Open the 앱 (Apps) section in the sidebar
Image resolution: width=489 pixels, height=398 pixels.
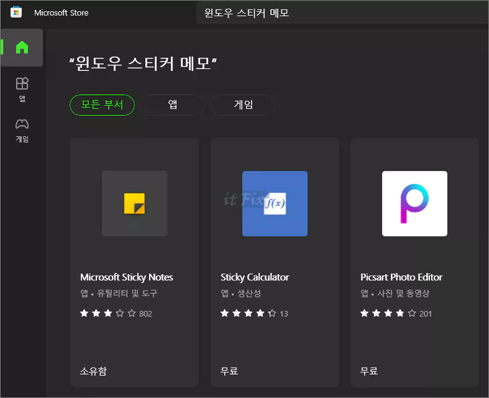tap(22, 90)
